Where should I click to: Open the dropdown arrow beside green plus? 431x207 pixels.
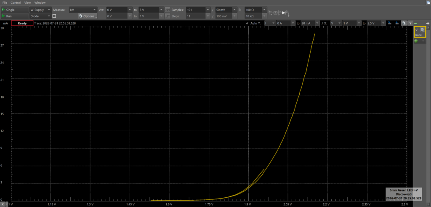tap(423, 41)
